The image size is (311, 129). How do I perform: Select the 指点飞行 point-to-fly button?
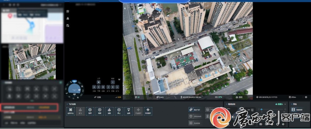click(x=196, y=110)
